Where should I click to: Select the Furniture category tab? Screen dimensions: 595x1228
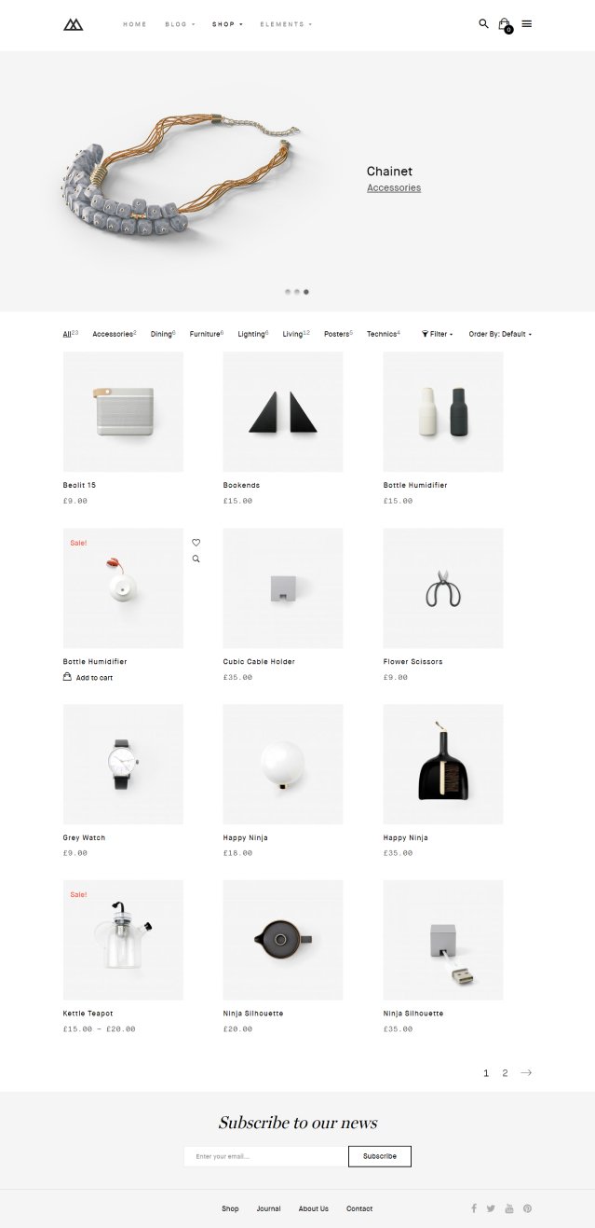[207, 334]
